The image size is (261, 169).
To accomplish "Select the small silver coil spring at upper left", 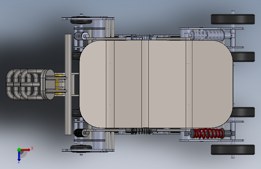I will click(x=79, y=36).
